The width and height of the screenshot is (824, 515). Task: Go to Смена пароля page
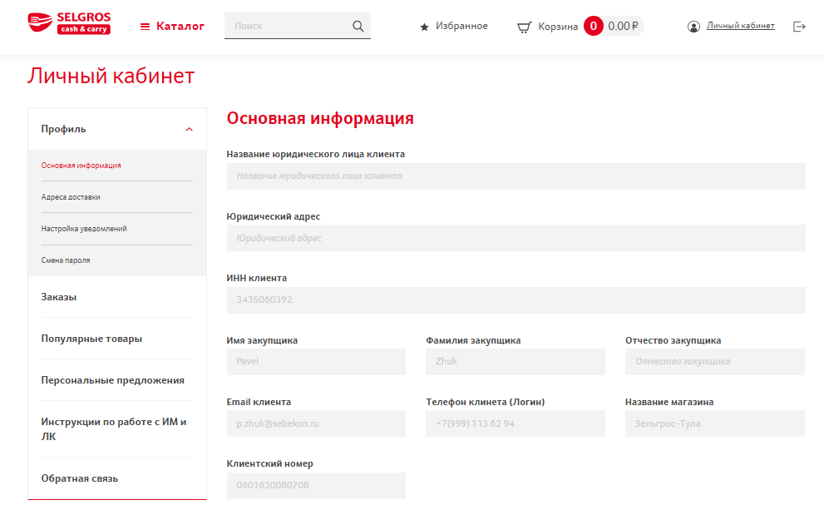[66, 260]
